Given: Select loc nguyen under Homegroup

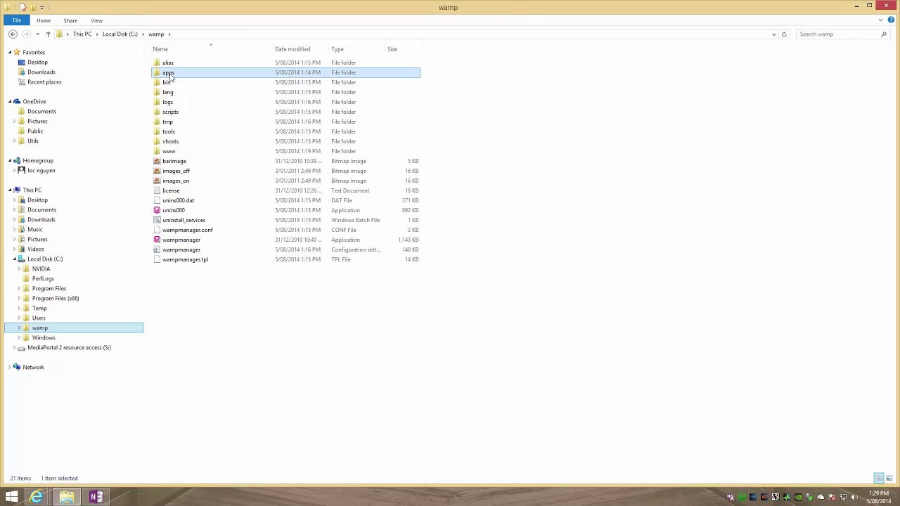Looking at the screenshot, I should pos(41,170).
